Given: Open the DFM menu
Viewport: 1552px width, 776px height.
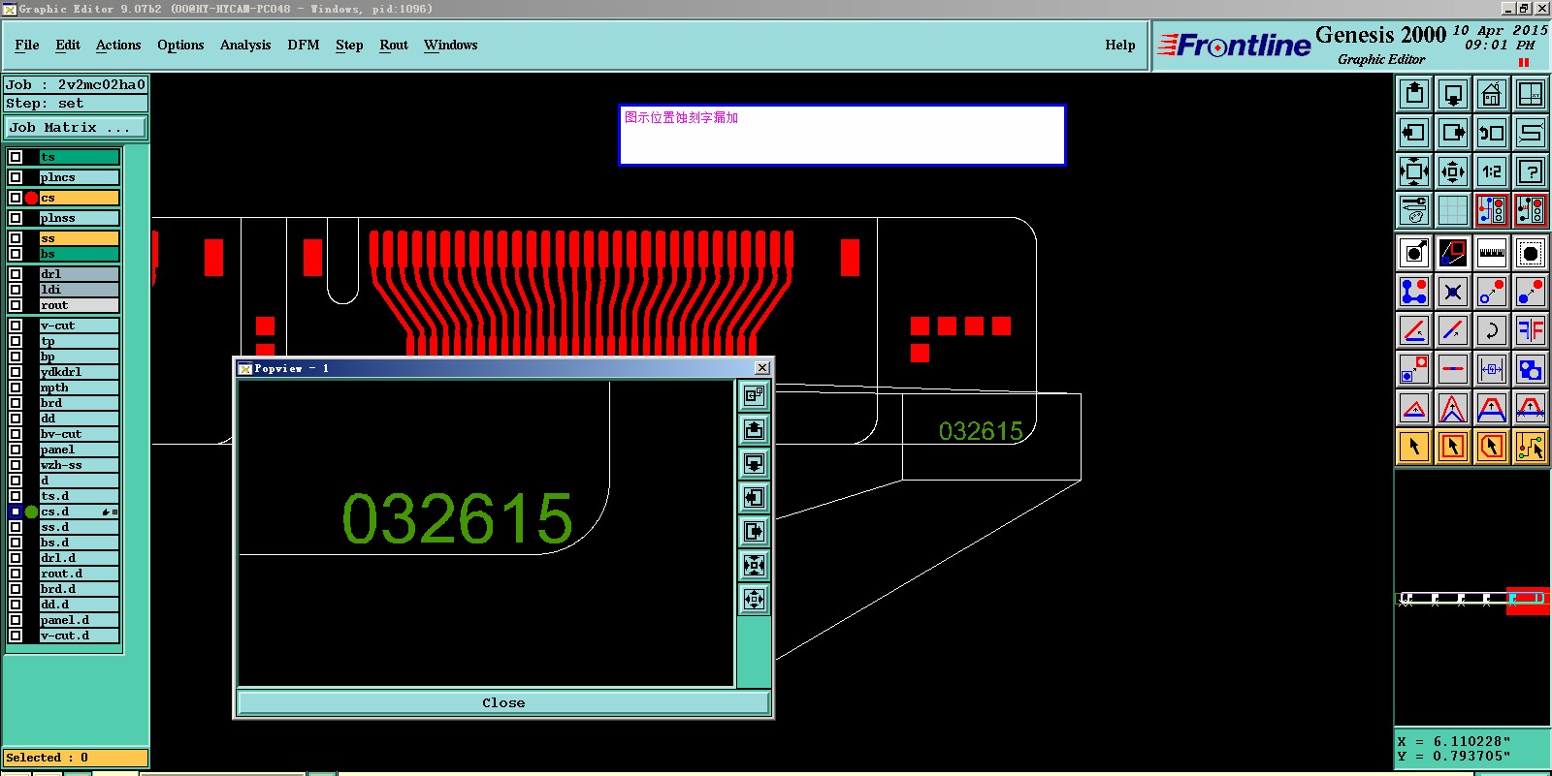Looking at the screenshot, I should 304,45.
